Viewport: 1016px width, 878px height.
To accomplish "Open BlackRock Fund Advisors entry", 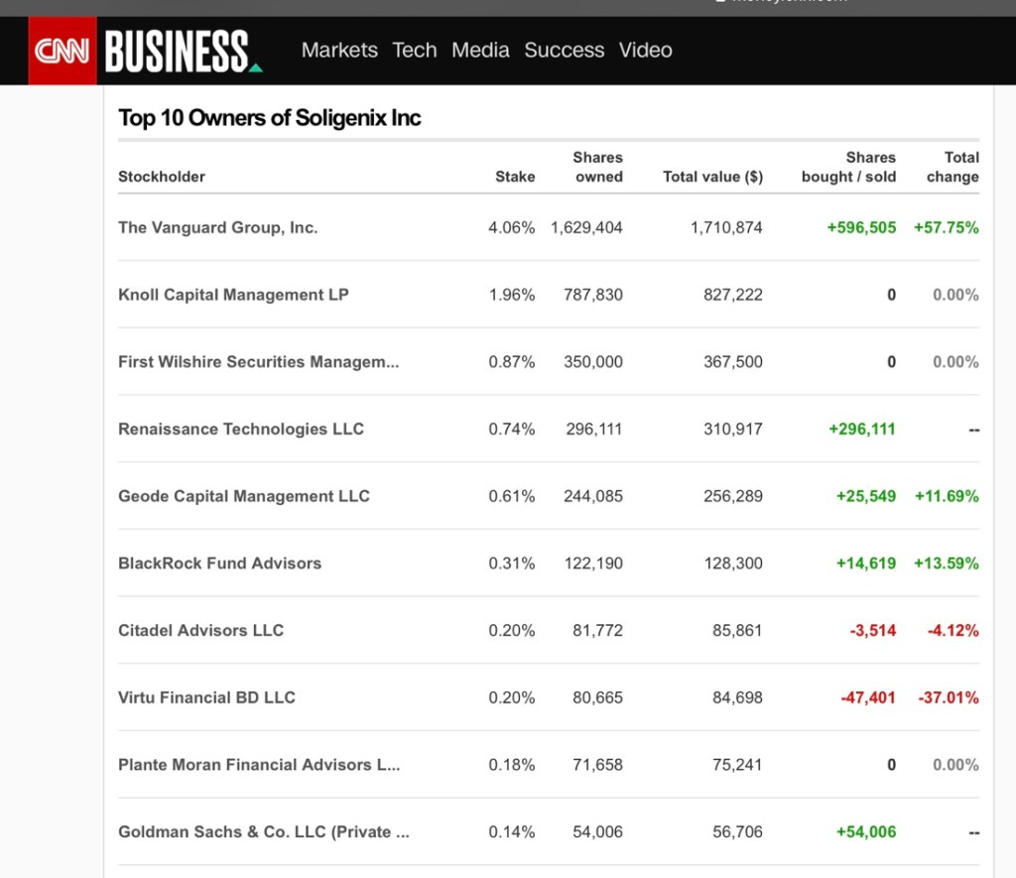I will click(x=219, y=564).
